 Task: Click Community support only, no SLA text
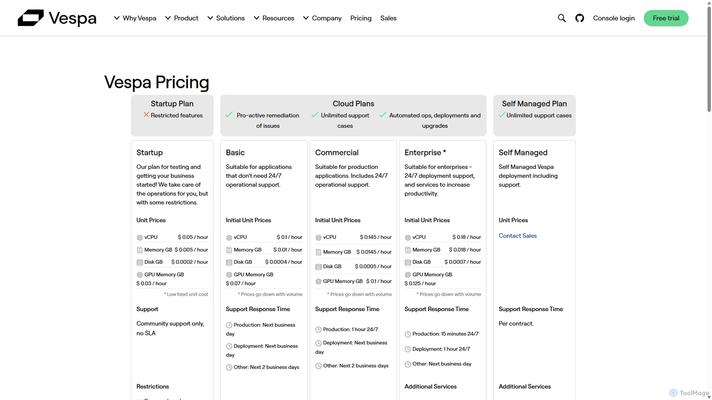pos(170,328)
